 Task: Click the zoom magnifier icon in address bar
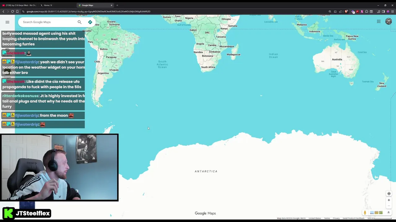tap(330, 11)
